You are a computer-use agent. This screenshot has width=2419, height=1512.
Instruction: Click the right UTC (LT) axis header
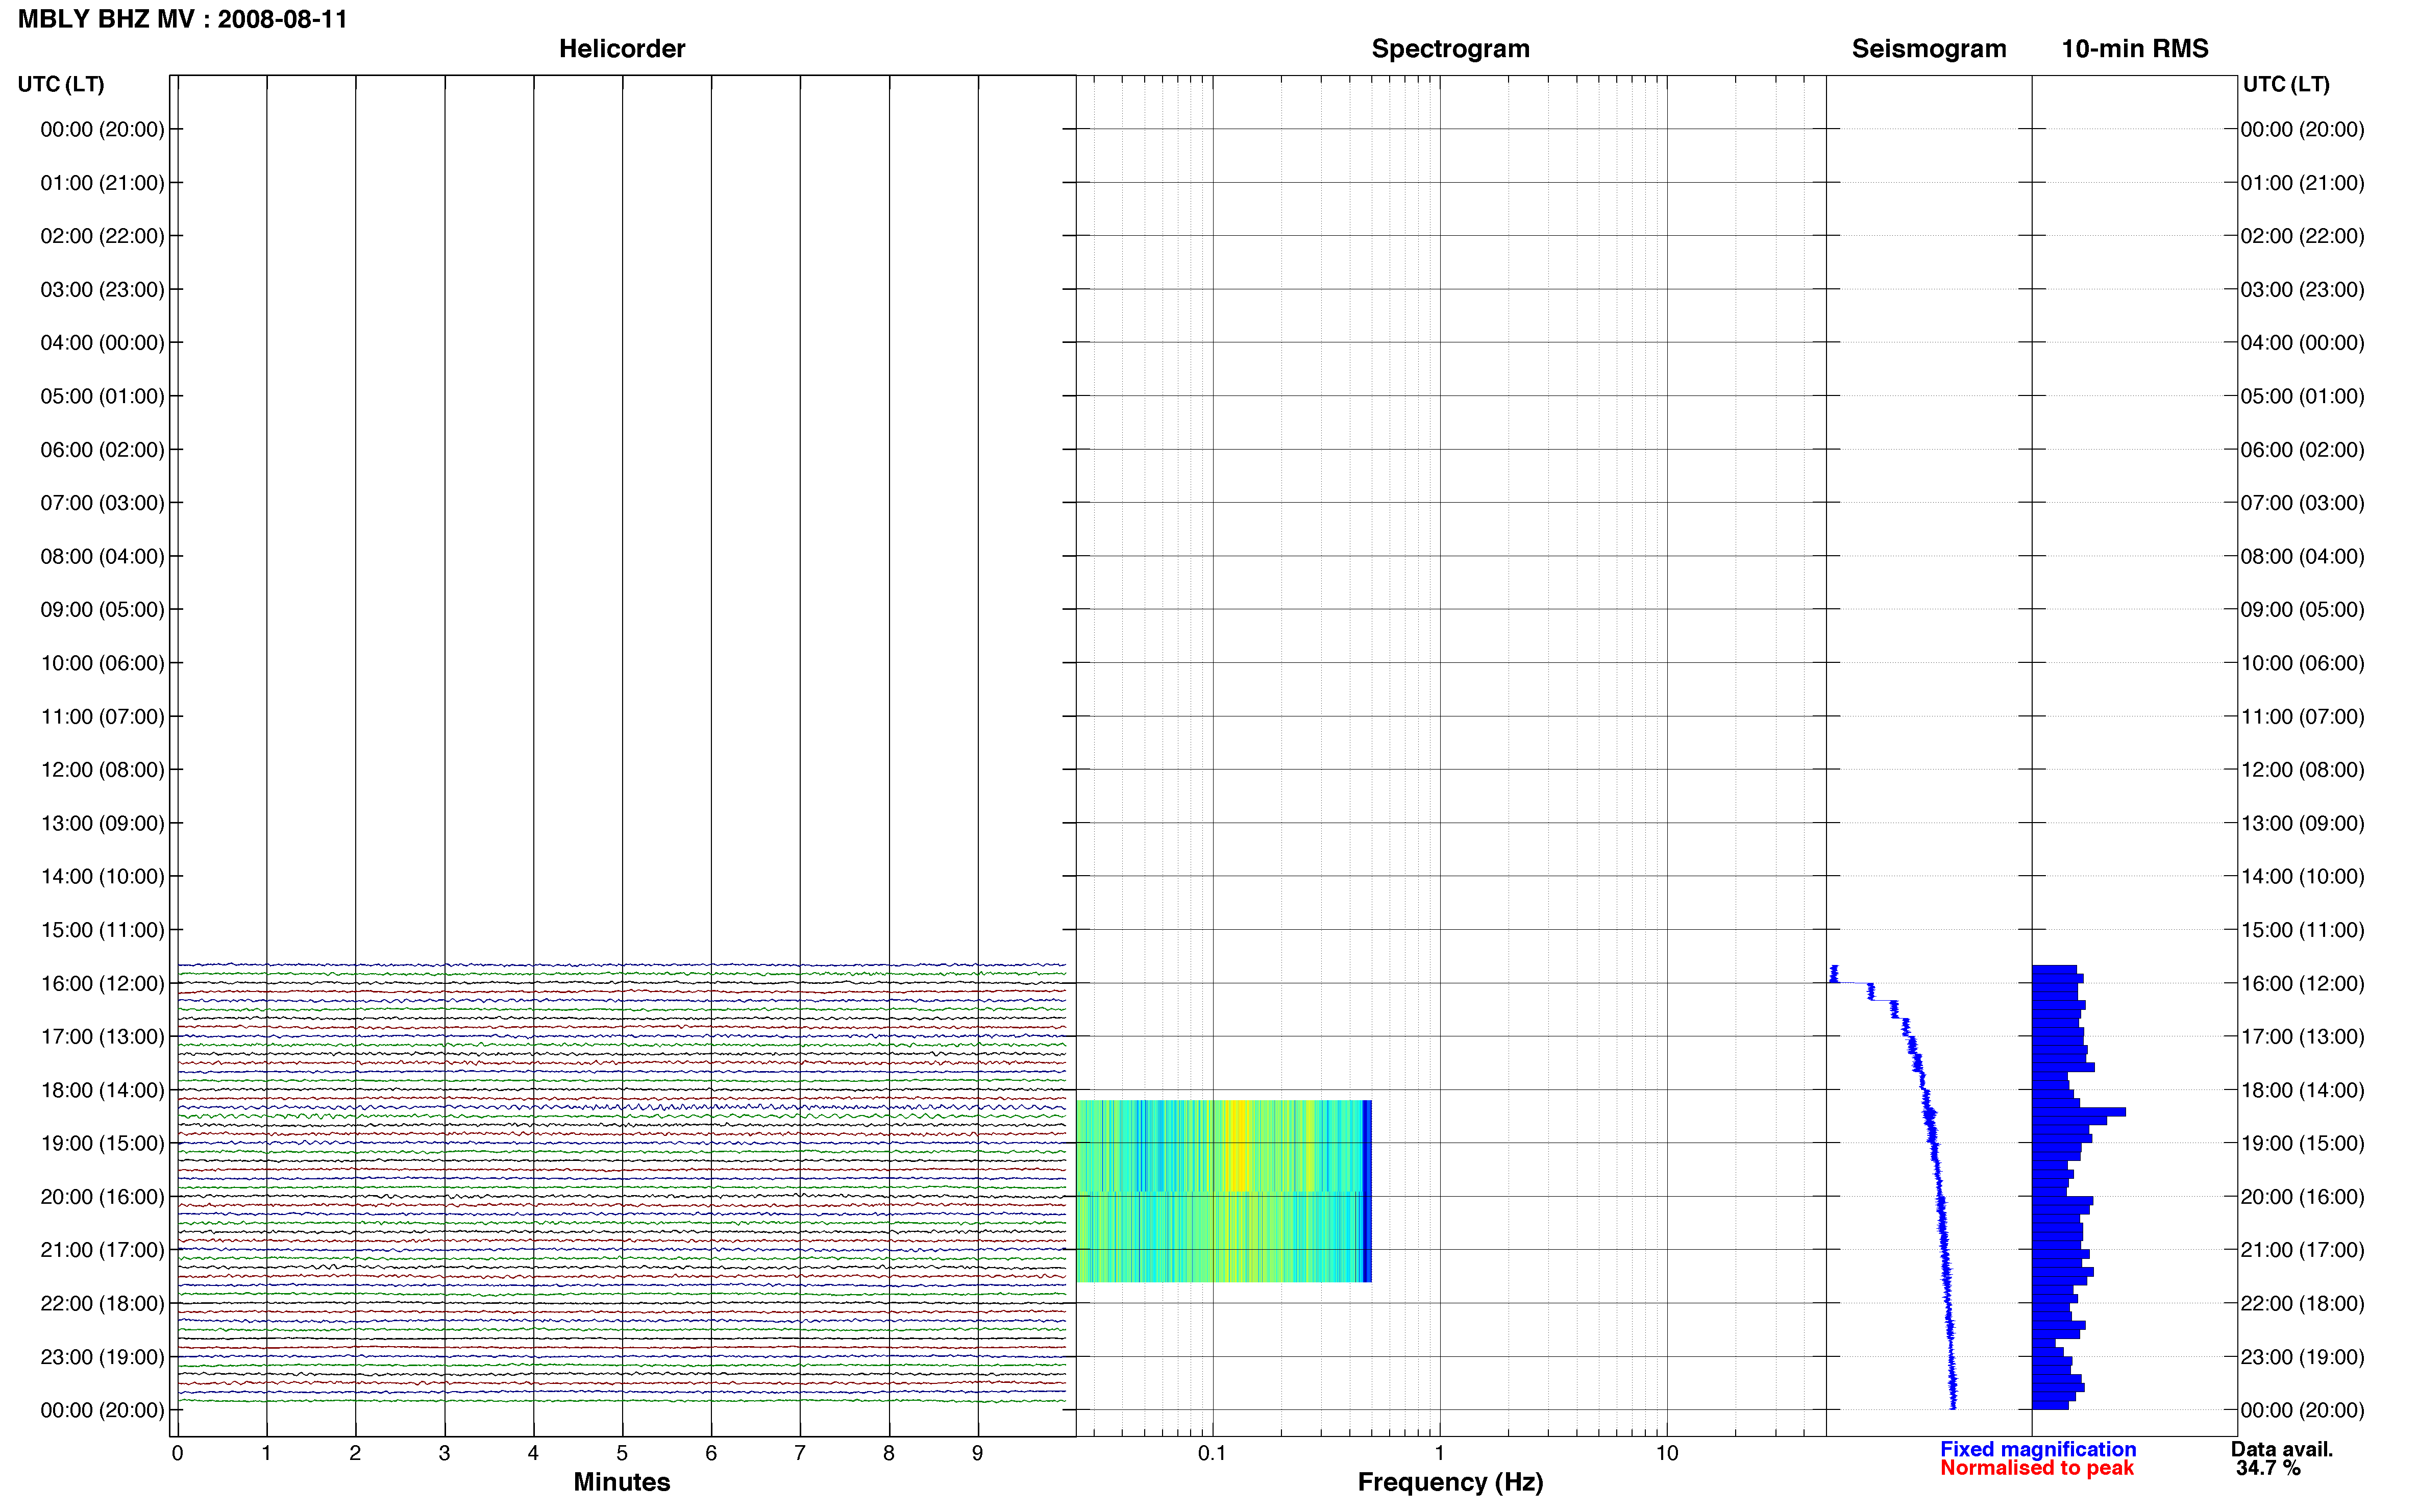pyautogui.click(x=2287, y=84)
